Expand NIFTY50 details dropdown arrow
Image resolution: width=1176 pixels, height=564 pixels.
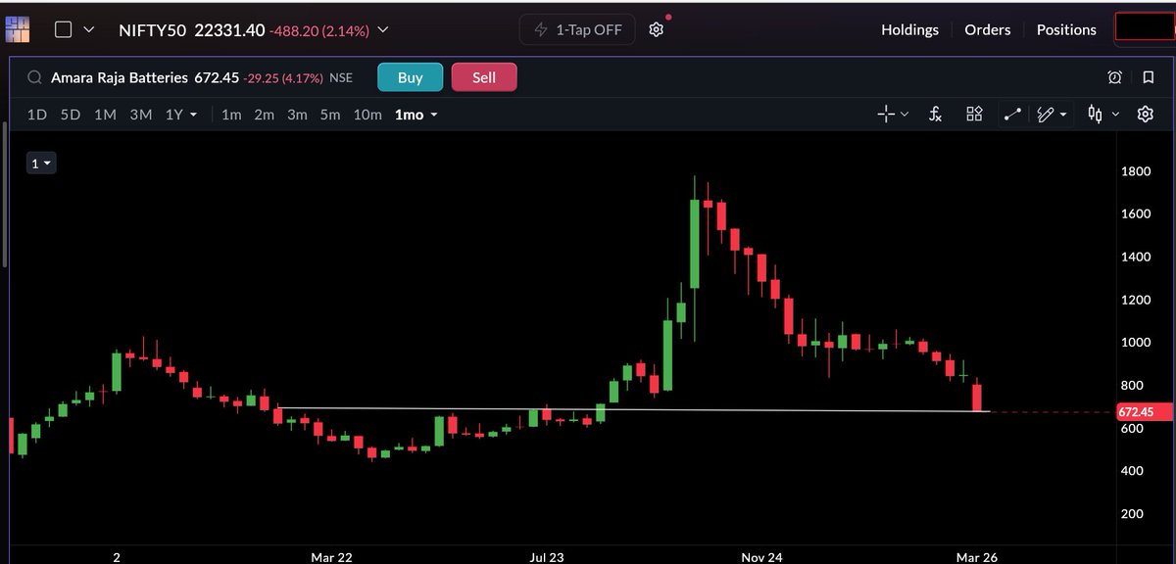click(383, 29)
